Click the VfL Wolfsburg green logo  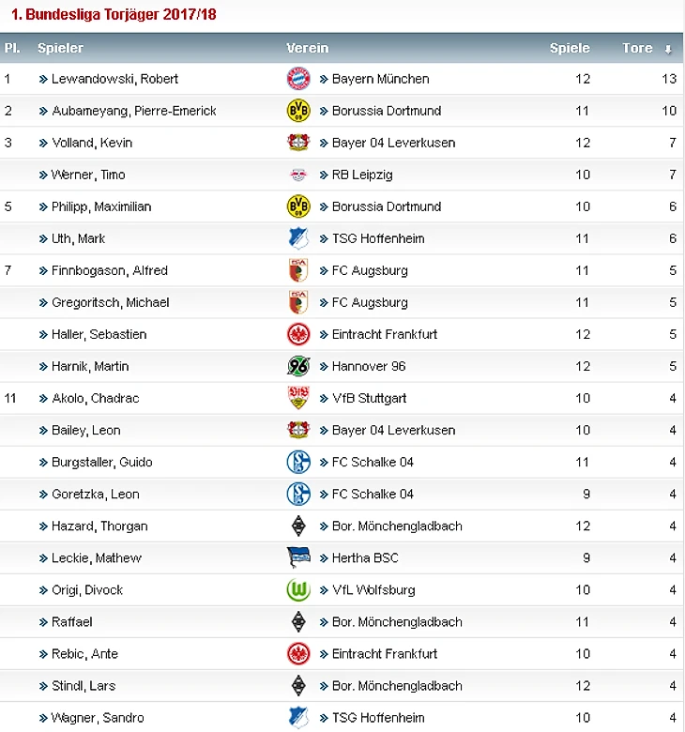point(298,590)
